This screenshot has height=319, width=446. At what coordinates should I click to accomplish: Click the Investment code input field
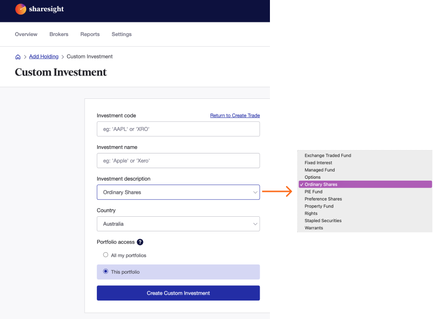(x=178, y=129)
